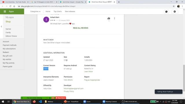Bookmark this page with star icon
This screenshot has height=104, width=185.
click(173, 6)
